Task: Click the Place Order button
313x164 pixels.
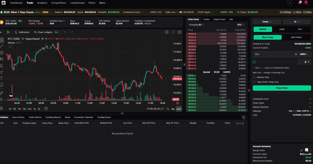Action: [282, 88]
